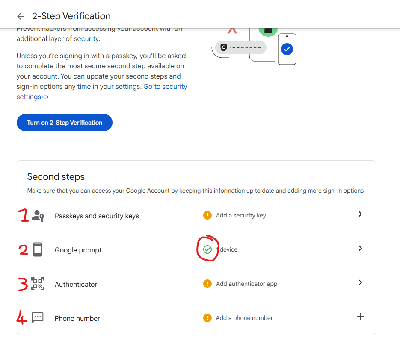The height and width of the screenshot is (352, 400).
Task: Click the Phone number message bubble icon
Action: (38, 318)
